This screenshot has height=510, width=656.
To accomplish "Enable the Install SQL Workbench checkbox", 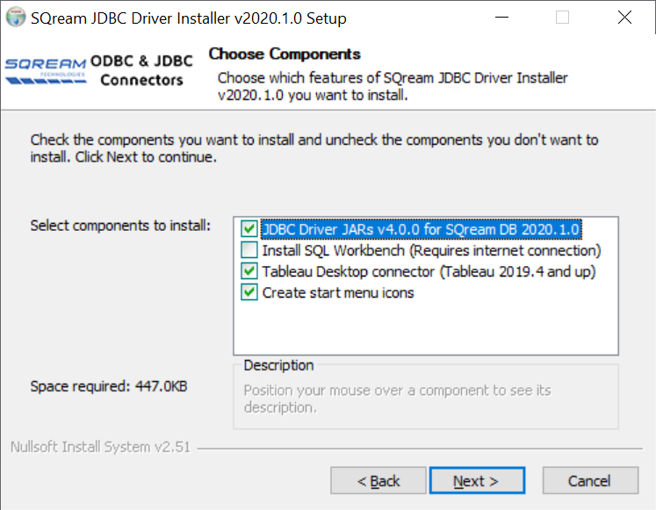I will [249, 251].
